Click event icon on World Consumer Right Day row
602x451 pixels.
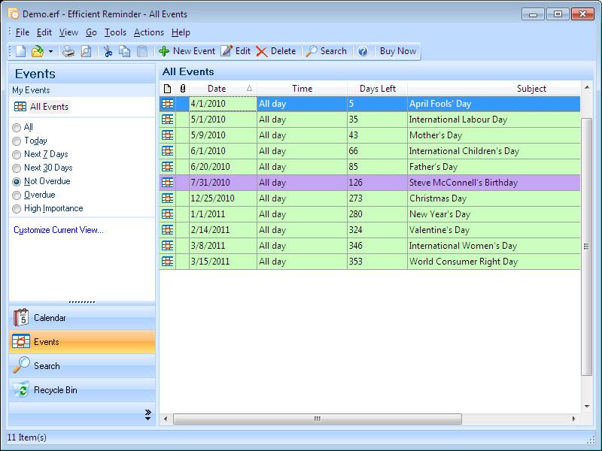167,261
